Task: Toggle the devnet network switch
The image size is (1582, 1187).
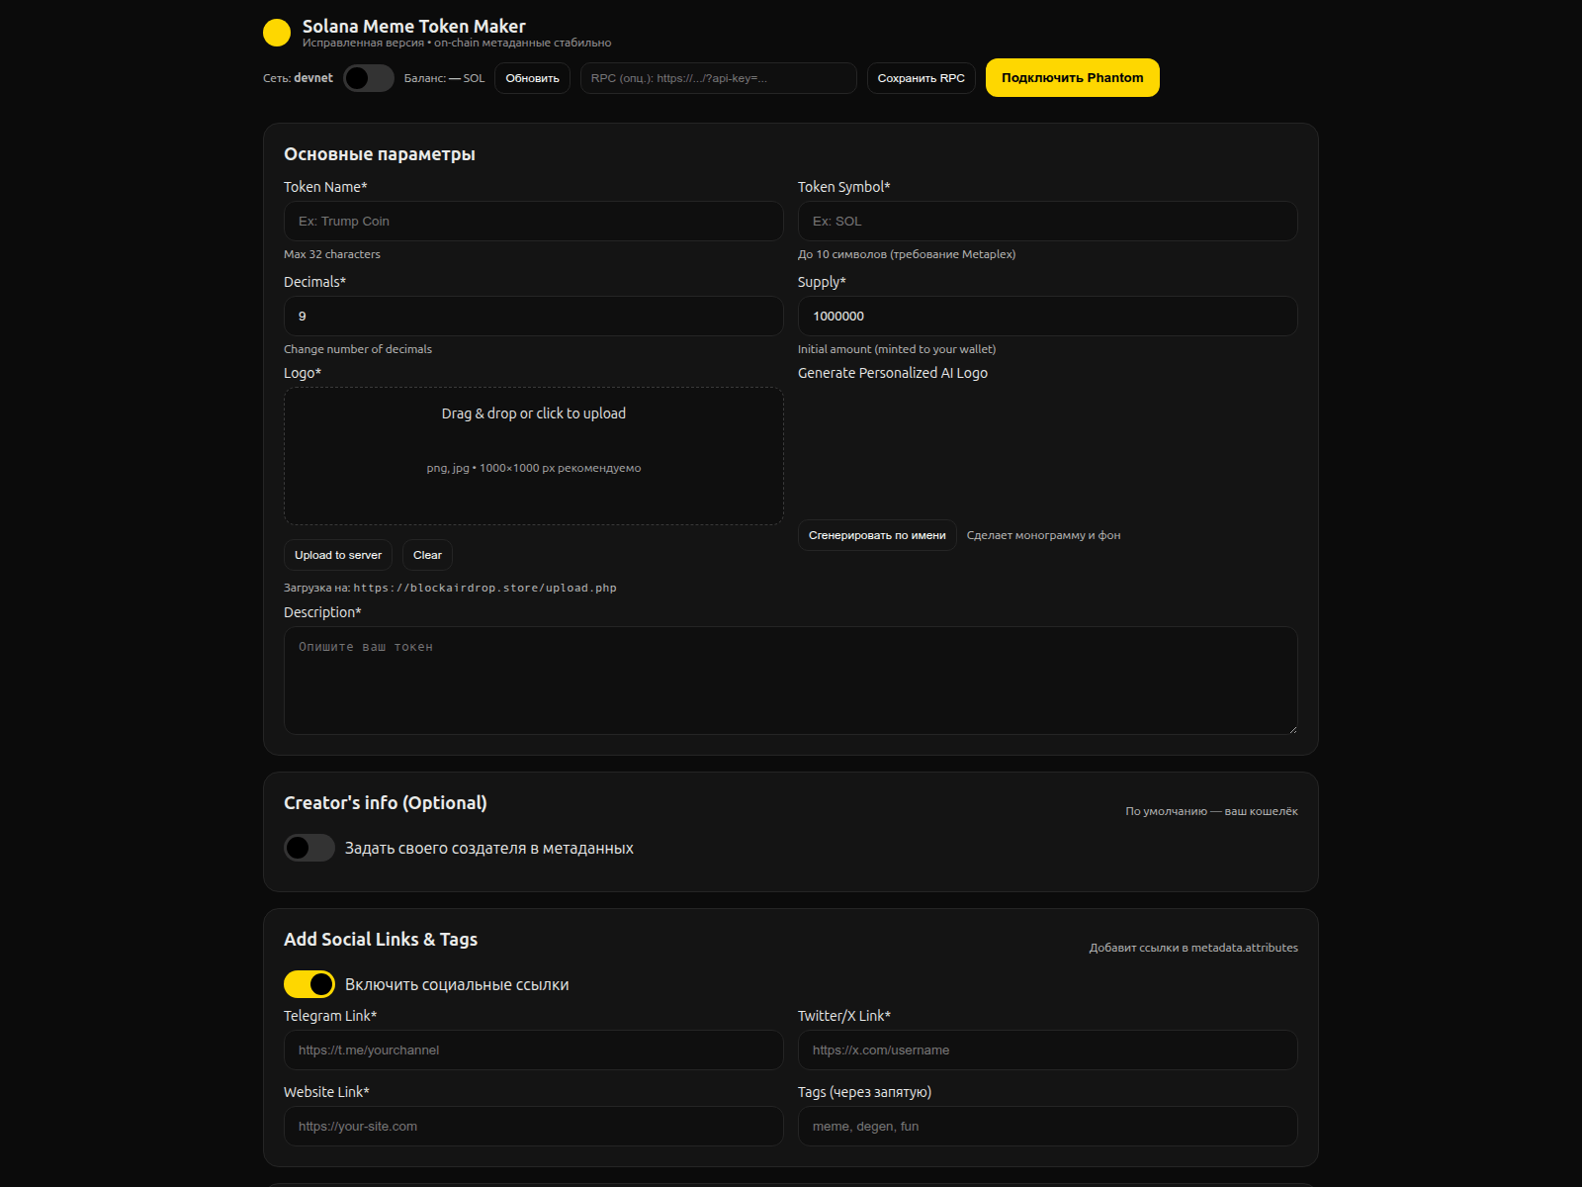Action: (x=368, y=77)
